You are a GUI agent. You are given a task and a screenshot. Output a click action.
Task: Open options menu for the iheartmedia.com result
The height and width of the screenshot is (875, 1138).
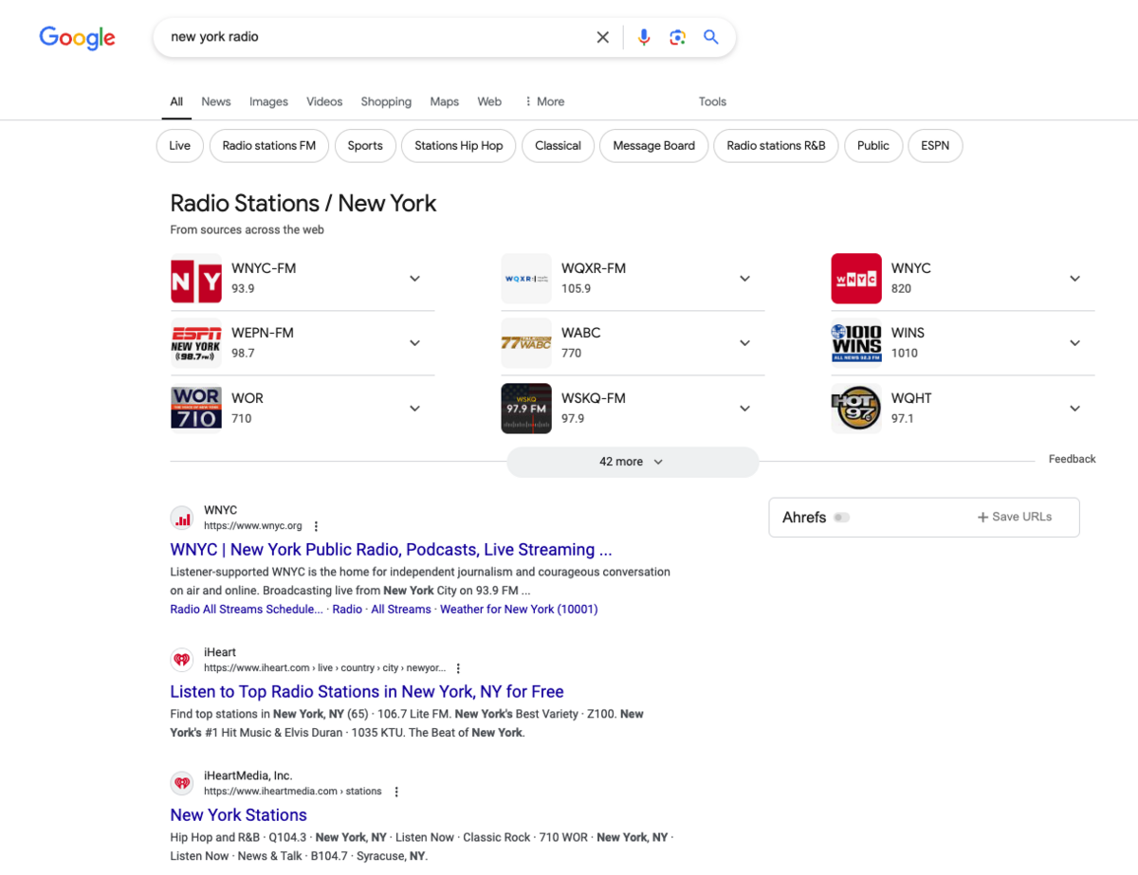pyautogui.click(x=396, y=792)
